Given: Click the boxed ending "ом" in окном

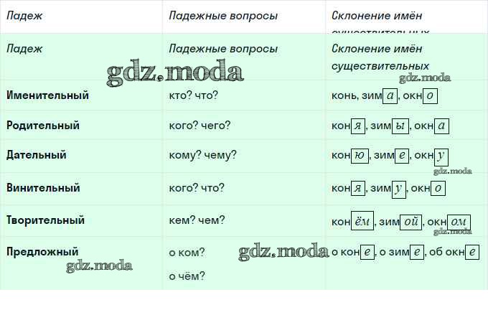Looking at the screenshot, I should pyautogui.click(x=459, y=223).
